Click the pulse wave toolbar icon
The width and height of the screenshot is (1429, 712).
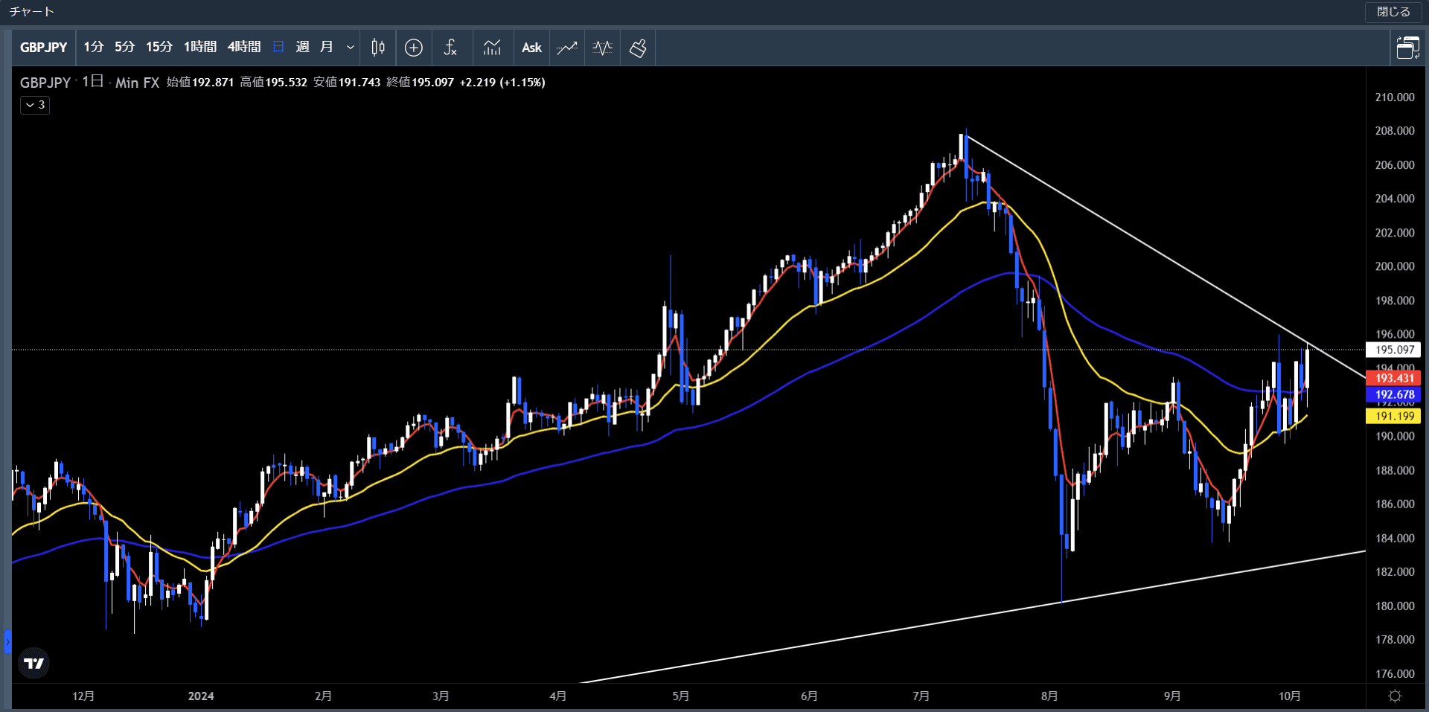[x=603, y=48]
